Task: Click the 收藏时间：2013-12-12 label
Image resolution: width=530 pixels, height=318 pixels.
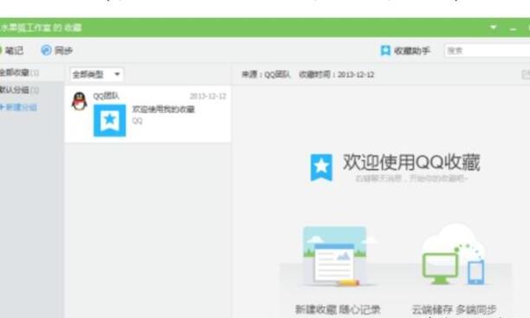Action: click(336, 74)
